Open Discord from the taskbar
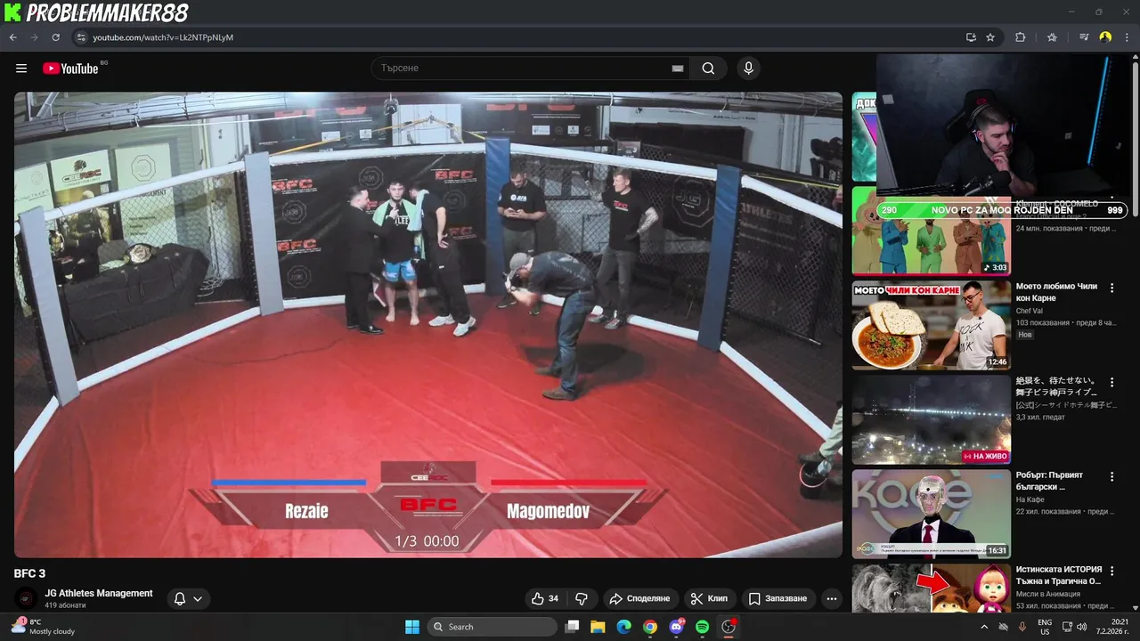This screenshot has width=1140, height=641. click(x=676, y=627)
